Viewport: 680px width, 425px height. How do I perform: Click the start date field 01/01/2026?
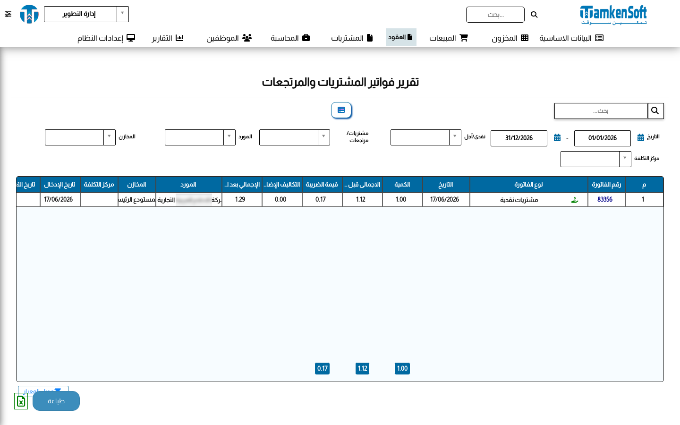[x=603, y=138]
